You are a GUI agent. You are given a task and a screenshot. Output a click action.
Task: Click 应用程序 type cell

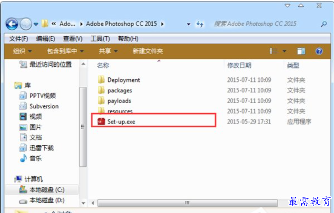pos(299,122)
